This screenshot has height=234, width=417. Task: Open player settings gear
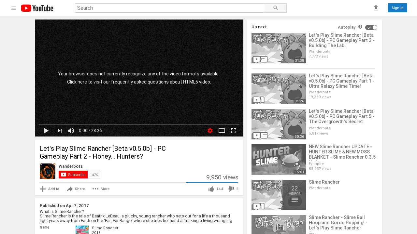tap(210, 131)
